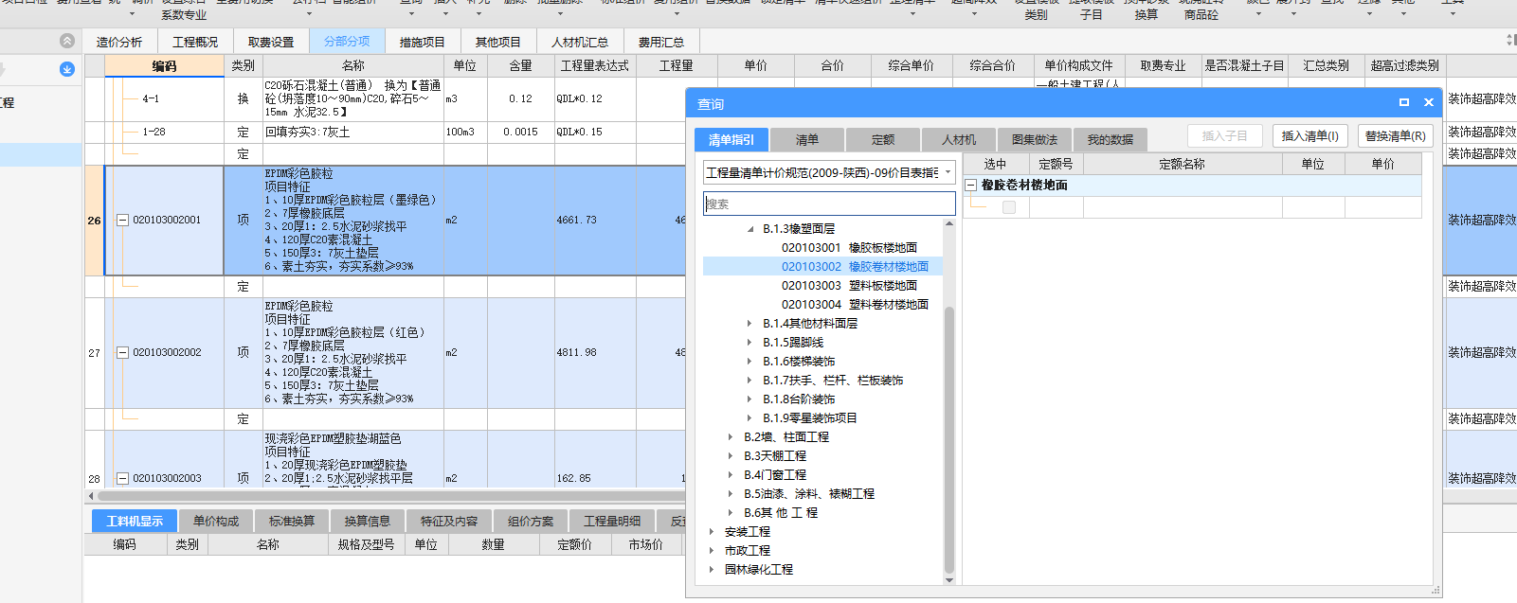The height and width of the screenshot is (603, 1517).
Task: Expand B.5油漆、涂料、裱糊工程 node
Action: point(731,494)
